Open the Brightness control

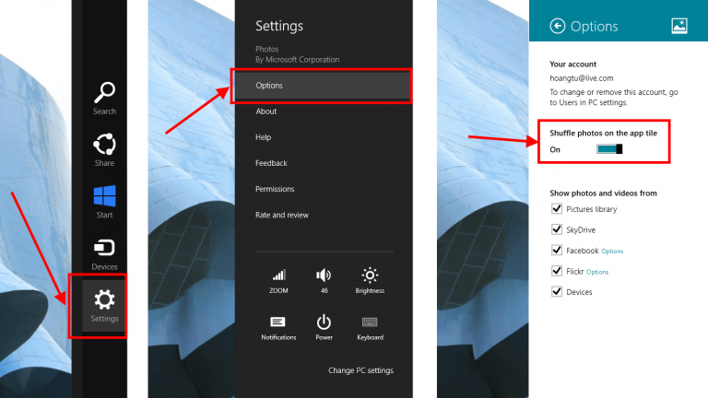click(x=370, y=281)
